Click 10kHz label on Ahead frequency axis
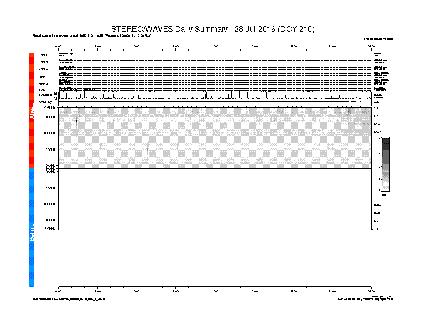Screen dimensions: 426x329 tap(51, 117)
